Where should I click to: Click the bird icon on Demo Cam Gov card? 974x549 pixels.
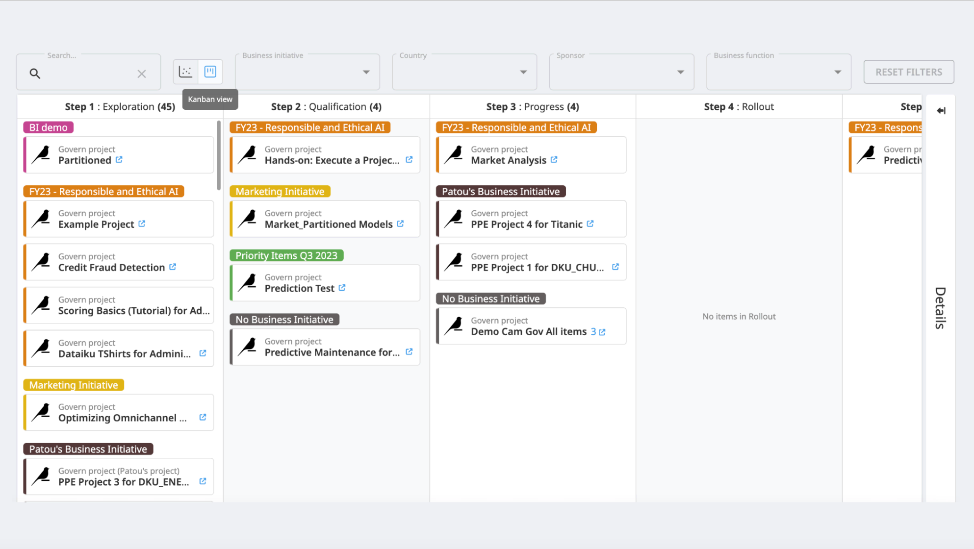454,326
